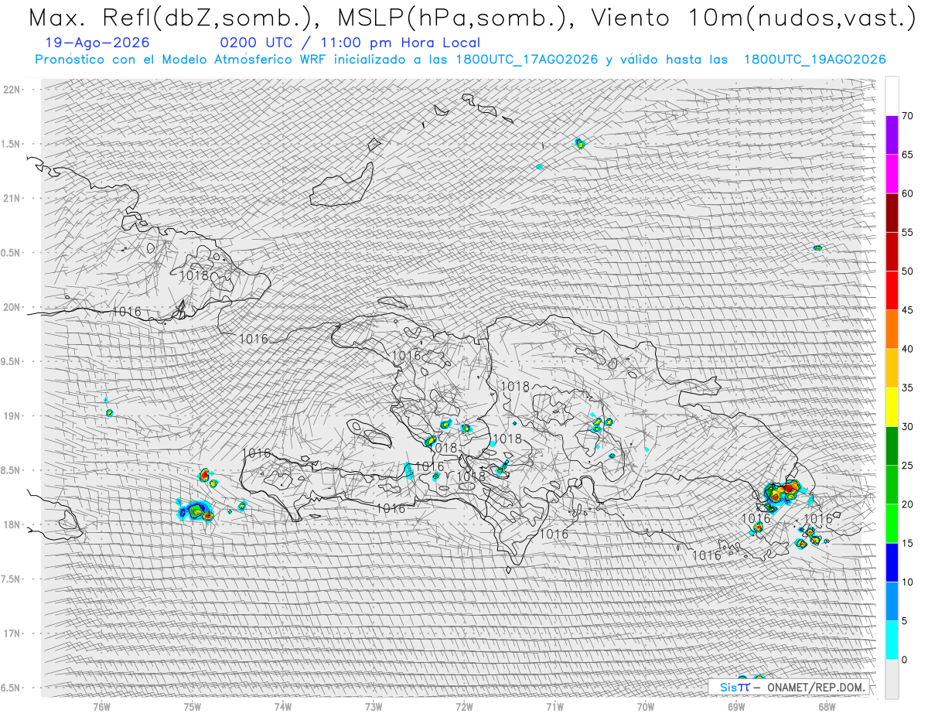Click the "22N" latitude axis label

[x=12, y=89]
